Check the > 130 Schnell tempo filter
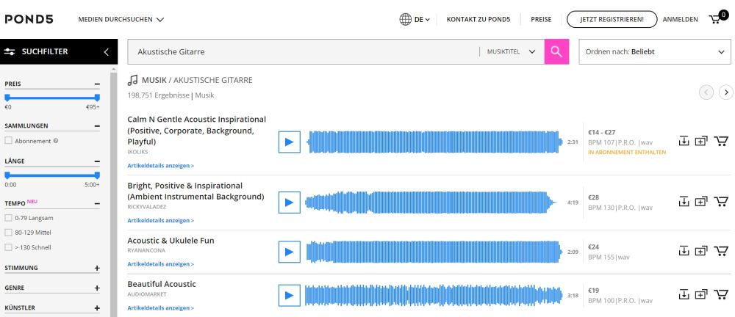This screenshot has width=735, height=317. coord(8,247)
